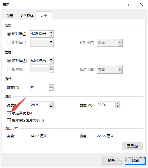Decrease absolute width with down spinner arrow
This screenshot has width=148, height=168.
51,62
